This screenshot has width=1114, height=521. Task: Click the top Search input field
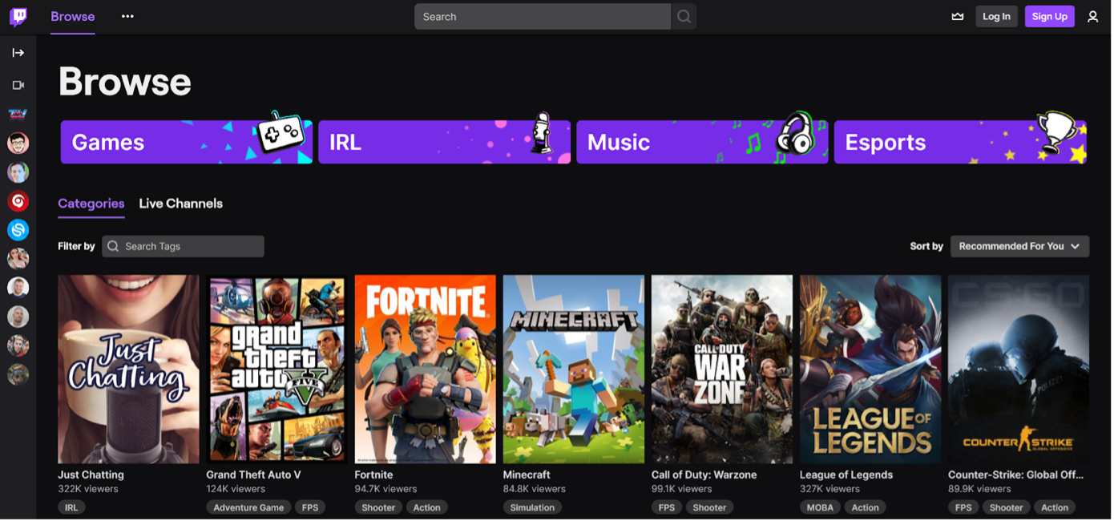[543, 17]
